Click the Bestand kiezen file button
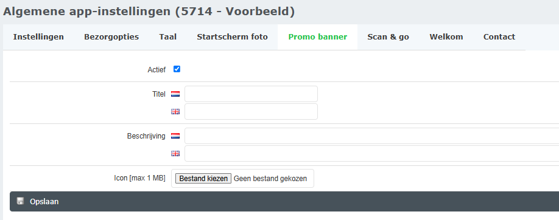This screenshot has width=559, height=220. [203, 179]
